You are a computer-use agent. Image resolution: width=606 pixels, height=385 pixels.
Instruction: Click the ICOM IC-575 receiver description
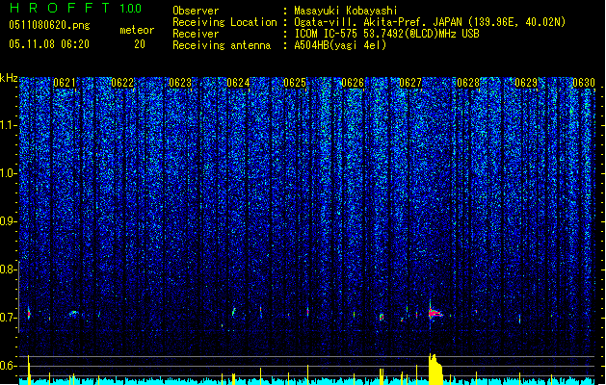click(x=386, y=34)
